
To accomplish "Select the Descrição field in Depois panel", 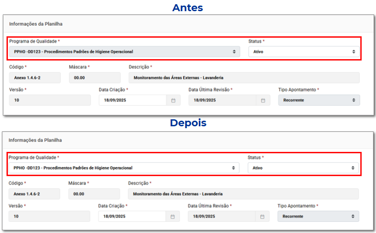I will tap(243, 194).
